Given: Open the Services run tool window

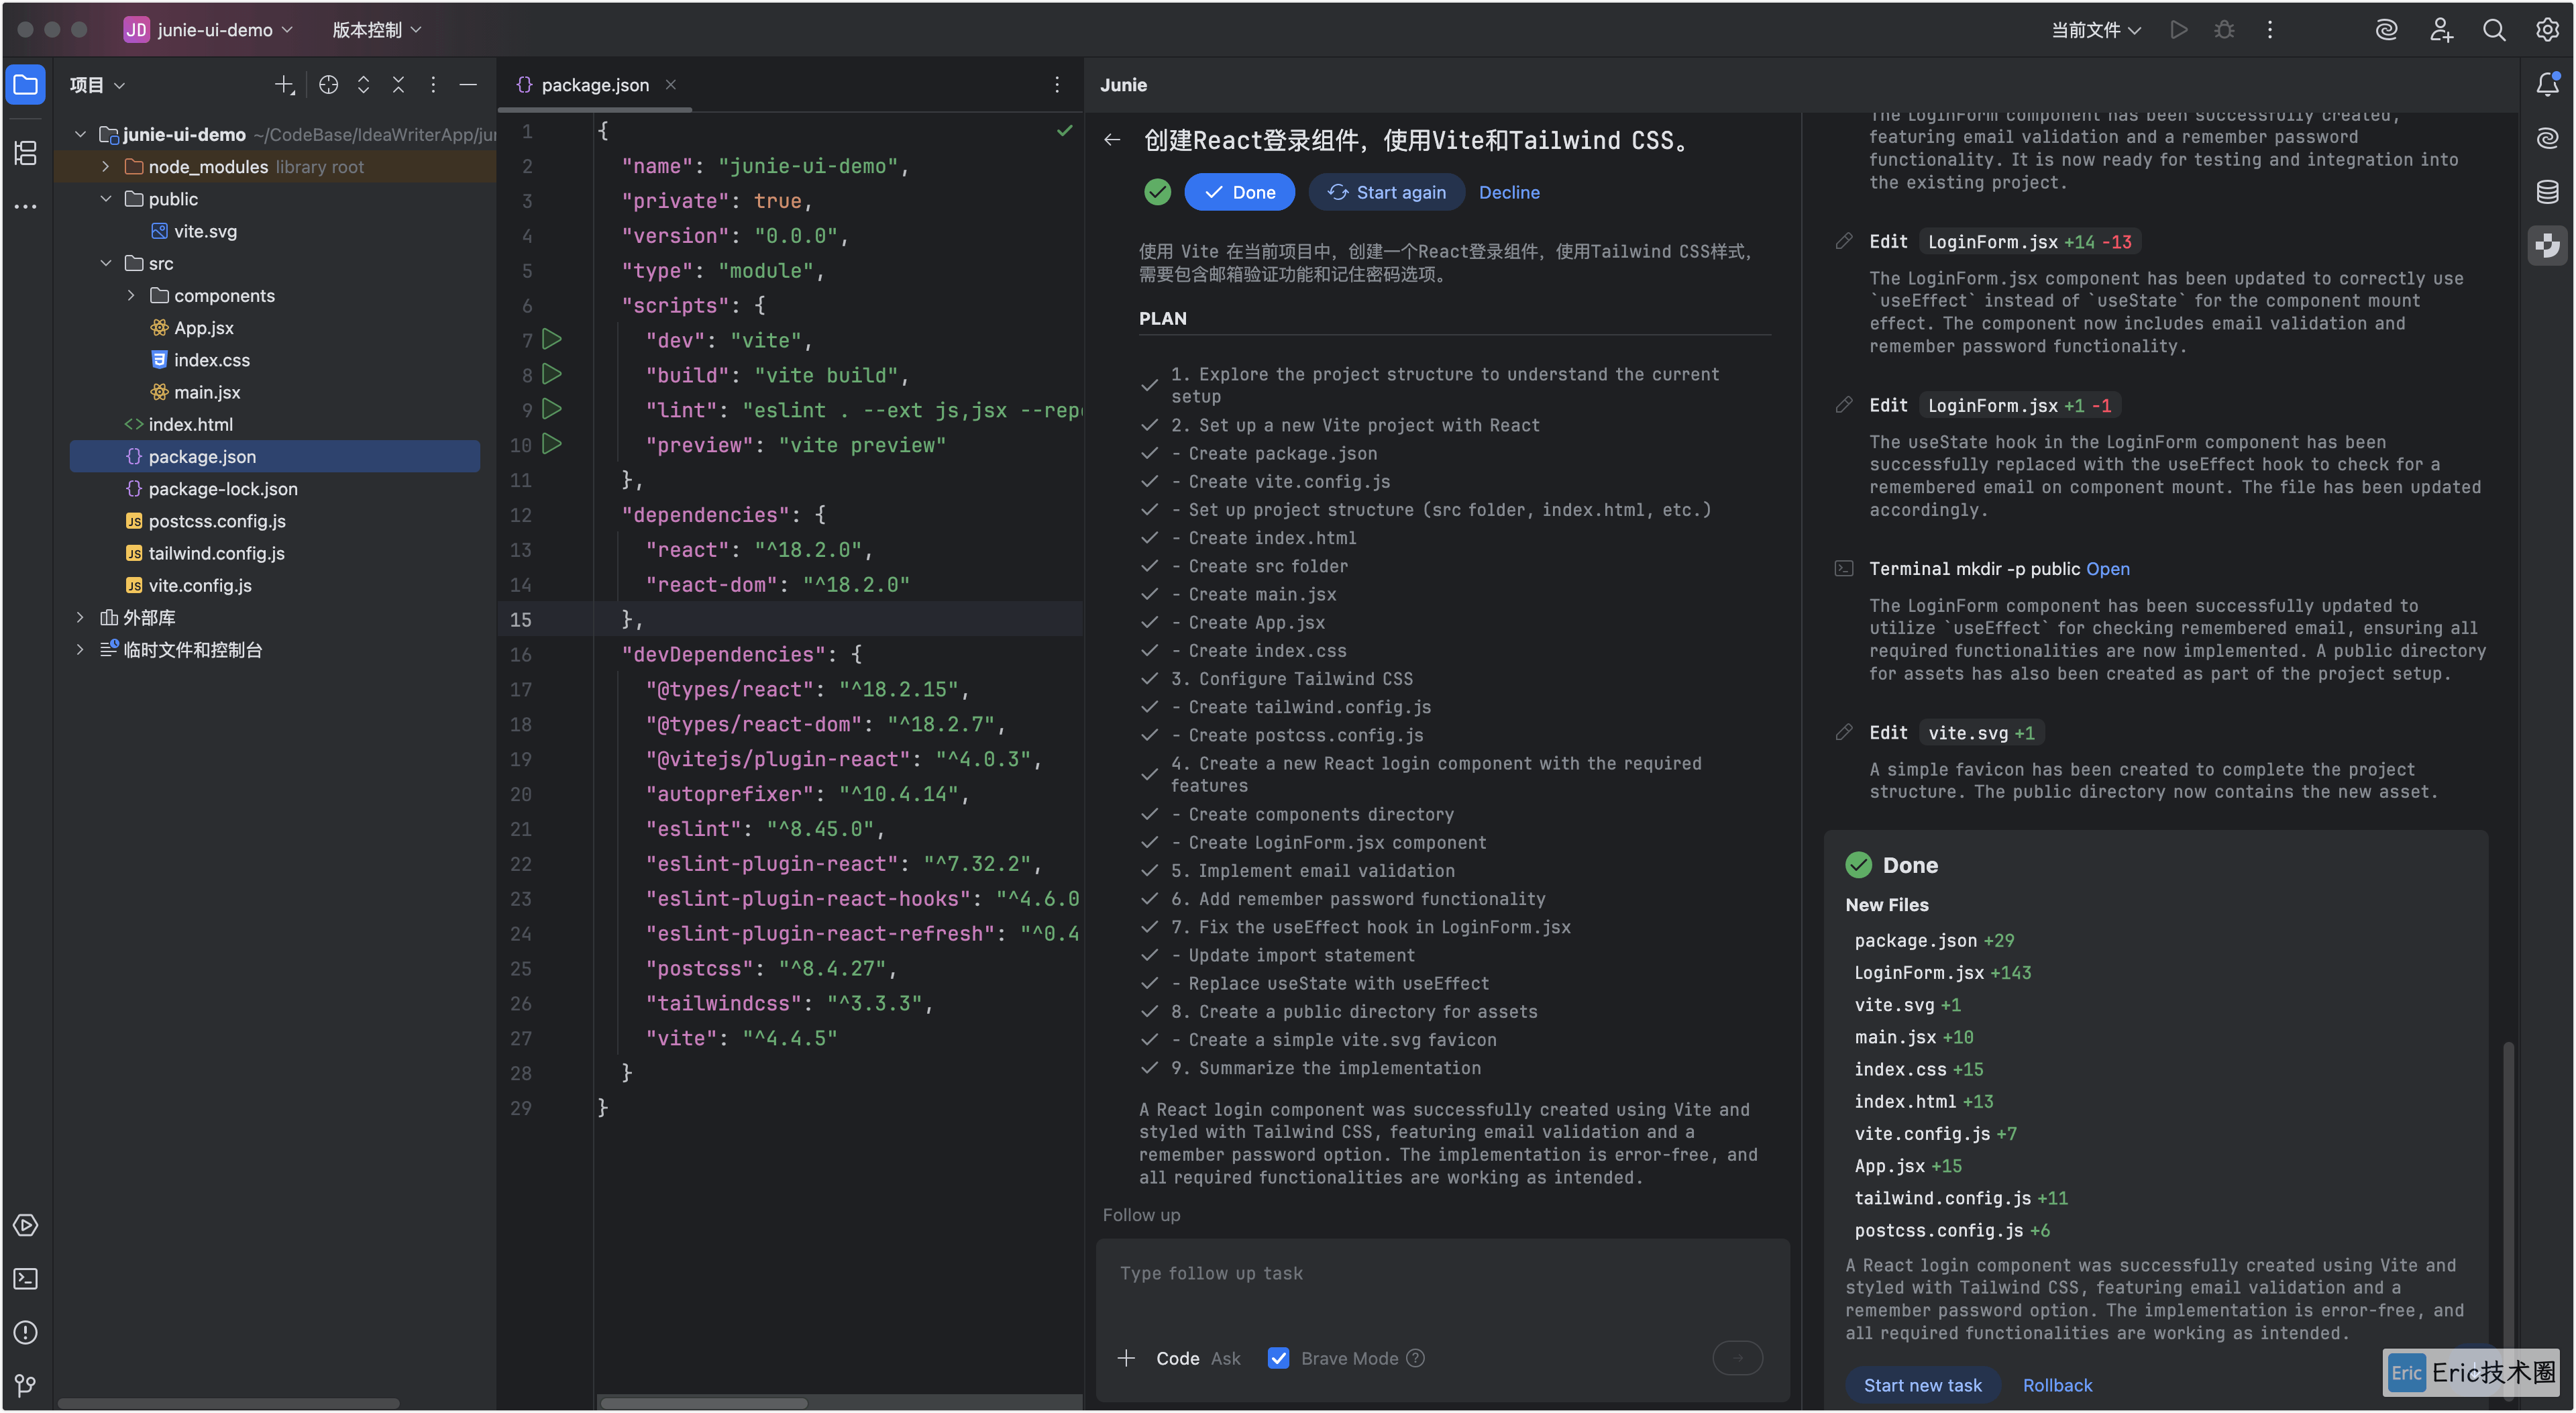Looking at the screenshot, I should 26,1225.
